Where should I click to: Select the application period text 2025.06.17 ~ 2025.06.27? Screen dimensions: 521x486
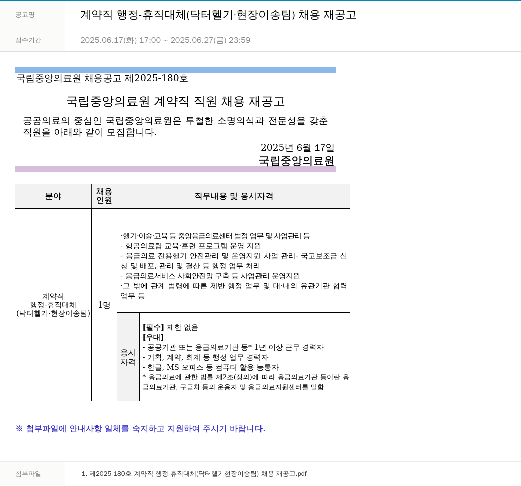[165, 40]
